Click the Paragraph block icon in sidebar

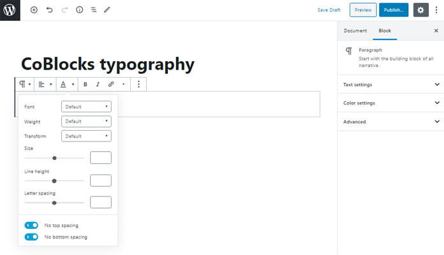click(x=348, y=51)
